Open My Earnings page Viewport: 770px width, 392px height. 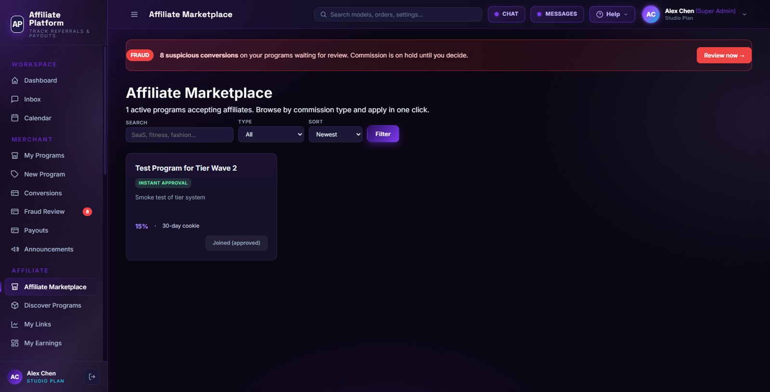51,343
